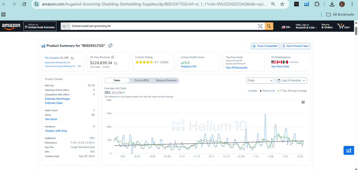Toggle the Trend Line legend item

pos(267,91)
